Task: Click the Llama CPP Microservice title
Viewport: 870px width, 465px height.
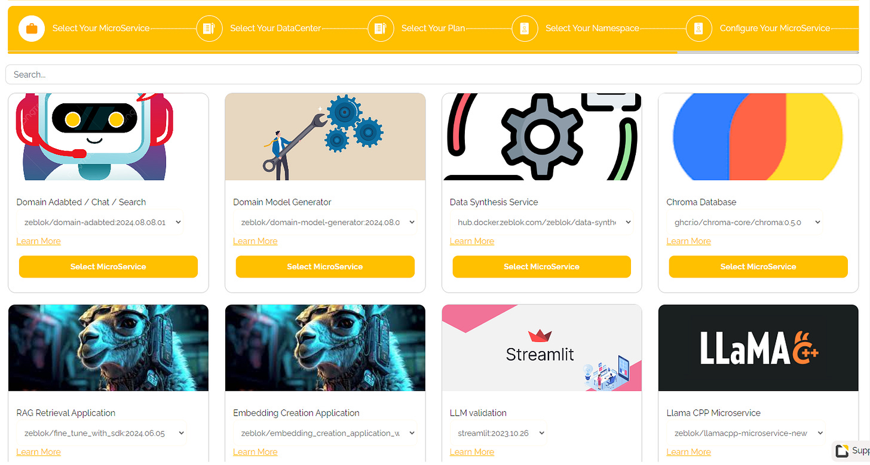Action: point(713,413)
